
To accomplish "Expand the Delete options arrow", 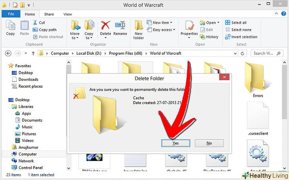I will 106,38.
